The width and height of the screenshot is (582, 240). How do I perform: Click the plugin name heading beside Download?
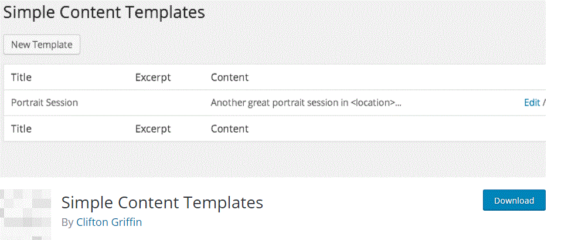tap(162, 202)
